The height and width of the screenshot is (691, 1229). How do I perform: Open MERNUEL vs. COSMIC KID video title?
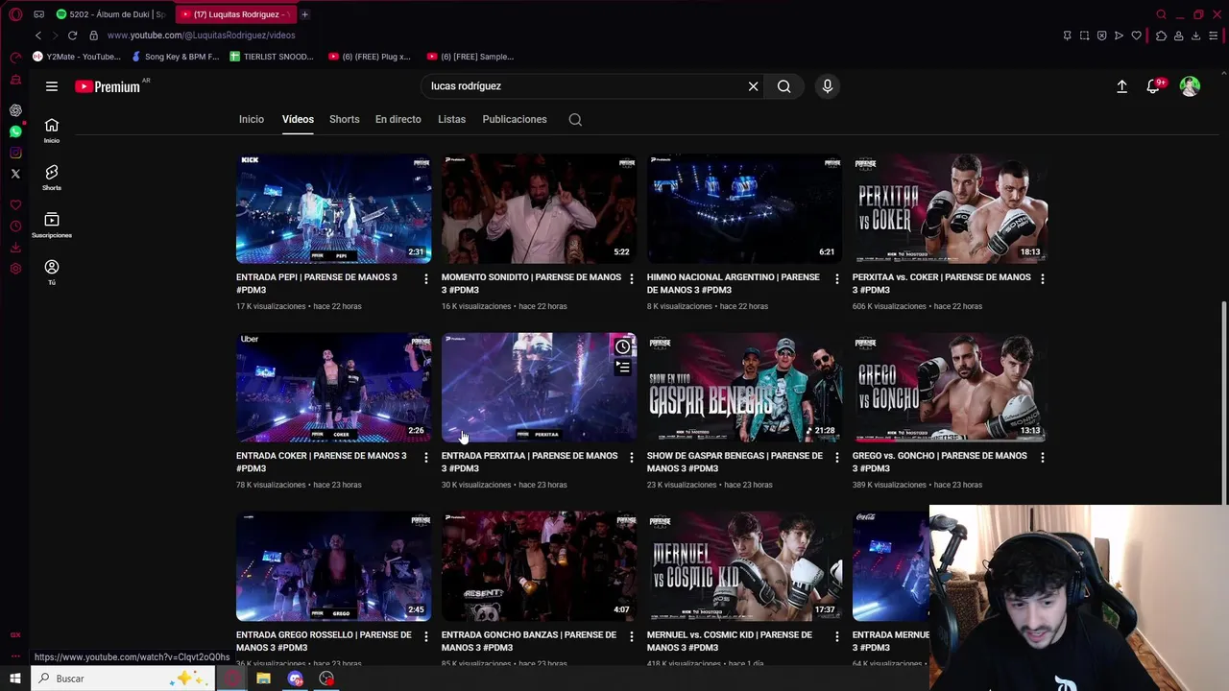pyautogui.click(x=730, y=641)
